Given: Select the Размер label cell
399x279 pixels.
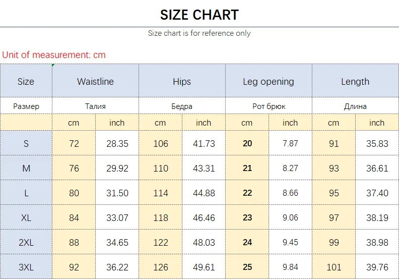Looking at the screenshot, I should point(26,106).
